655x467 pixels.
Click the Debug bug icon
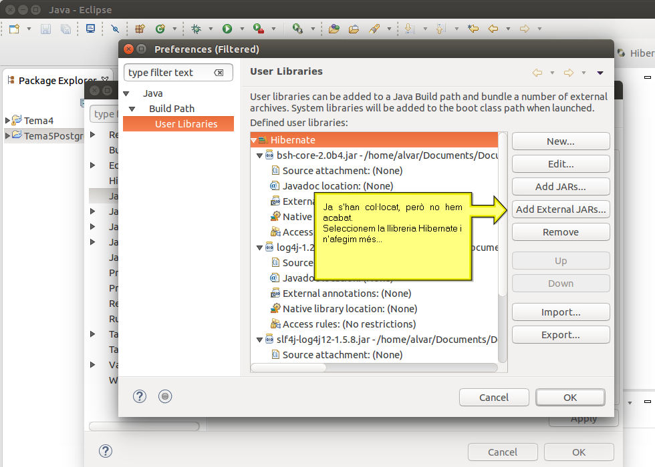pyautogui.click(x=196, y=29)
